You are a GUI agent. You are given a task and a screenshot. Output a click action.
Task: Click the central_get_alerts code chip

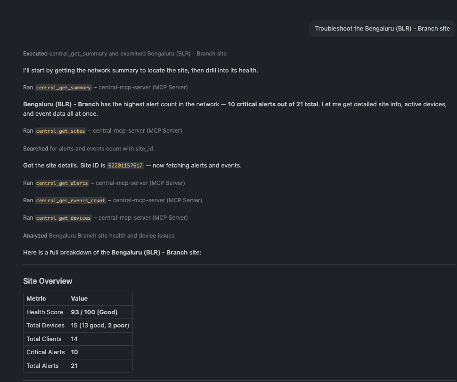[62, 183]
